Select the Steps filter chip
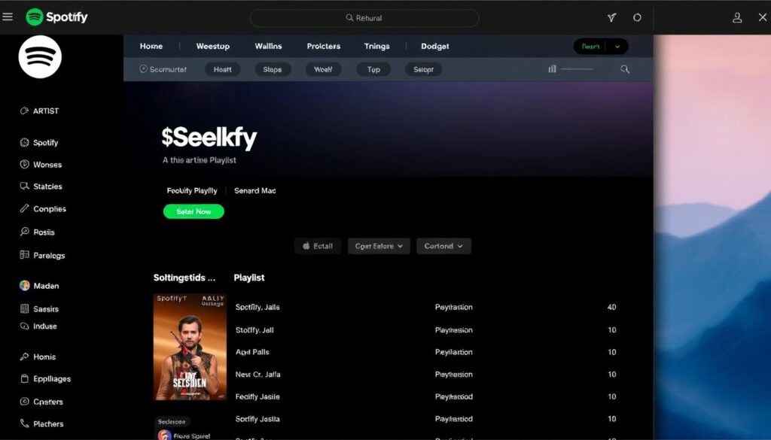771x440 pixels. point(273,69)
